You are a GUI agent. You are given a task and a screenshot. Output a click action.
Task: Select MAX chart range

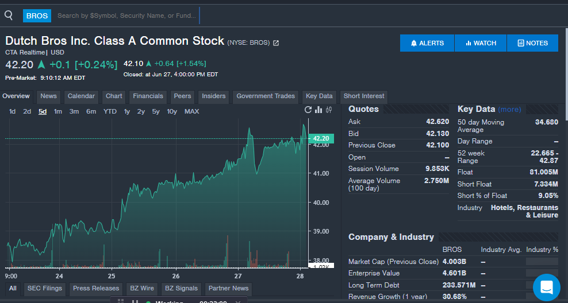tap(191, 111)
